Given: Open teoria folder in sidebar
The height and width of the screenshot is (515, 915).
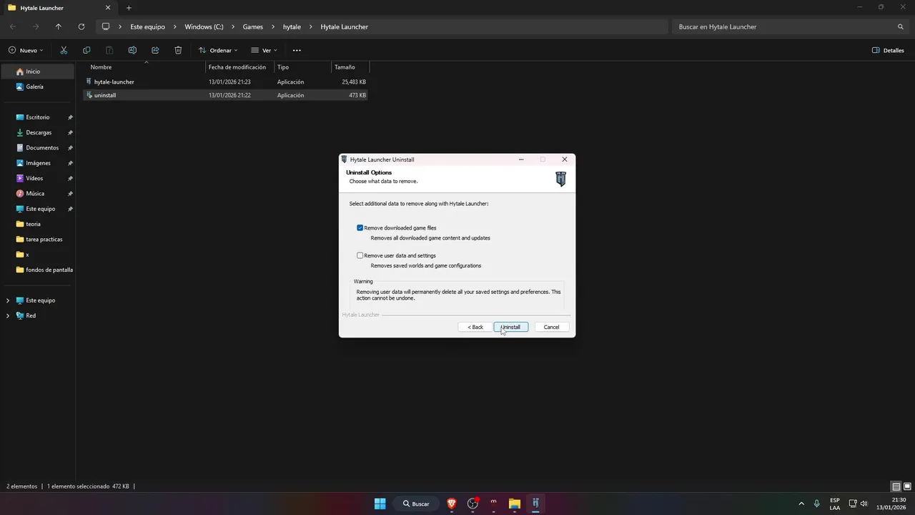Looking at the screenshot, I should pyautogui.click(x=37, y=224).
